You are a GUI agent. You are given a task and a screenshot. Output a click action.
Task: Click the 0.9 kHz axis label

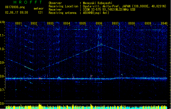[x=2, y=63]
